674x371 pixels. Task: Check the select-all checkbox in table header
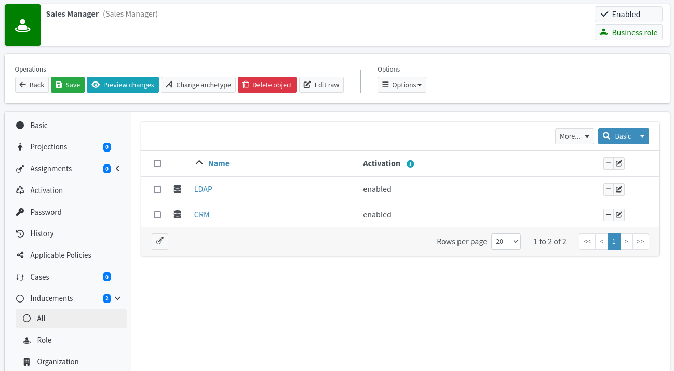pyautogui.click(x=157, y=163)
